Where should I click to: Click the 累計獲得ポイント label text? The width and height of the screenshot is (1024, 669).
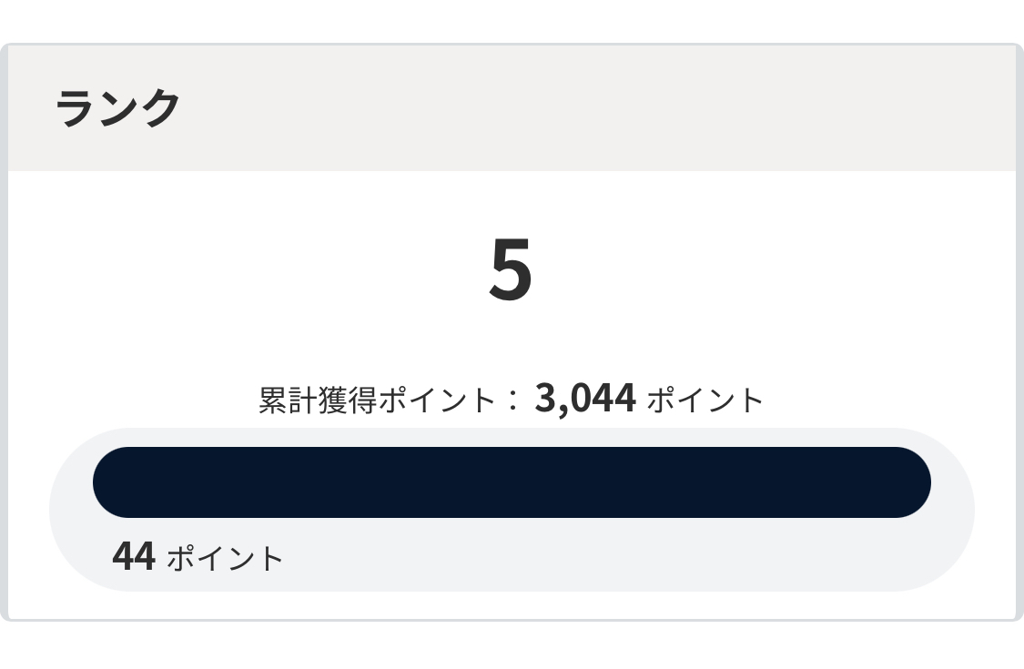(x=377, y=400)
